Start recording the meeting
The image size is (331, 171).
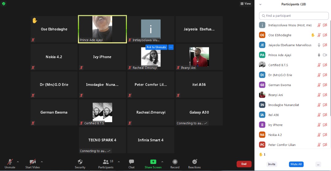click(x=175, y=164)
